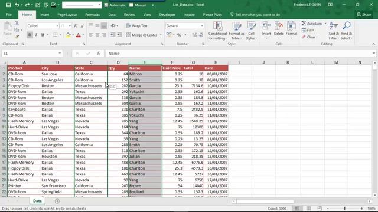Toggle center horizontal alignment
Image resolution: width=378 pixels, height=212 pixels.
coord(97,35)
